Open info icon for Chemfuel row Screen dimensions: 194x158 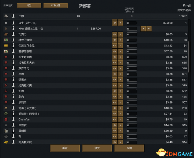[x=13, y=120]
